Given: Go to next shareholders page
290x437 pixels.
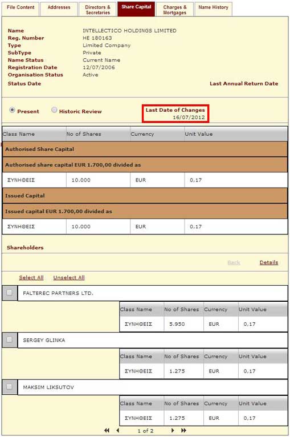Looking at the screenshot, I should (x=173, y=431).
